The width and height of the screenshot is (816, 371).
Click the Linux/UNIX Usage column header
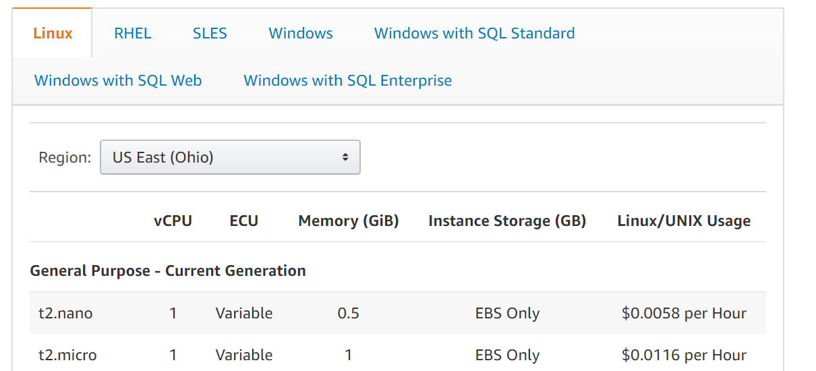[x=684, y=221]
